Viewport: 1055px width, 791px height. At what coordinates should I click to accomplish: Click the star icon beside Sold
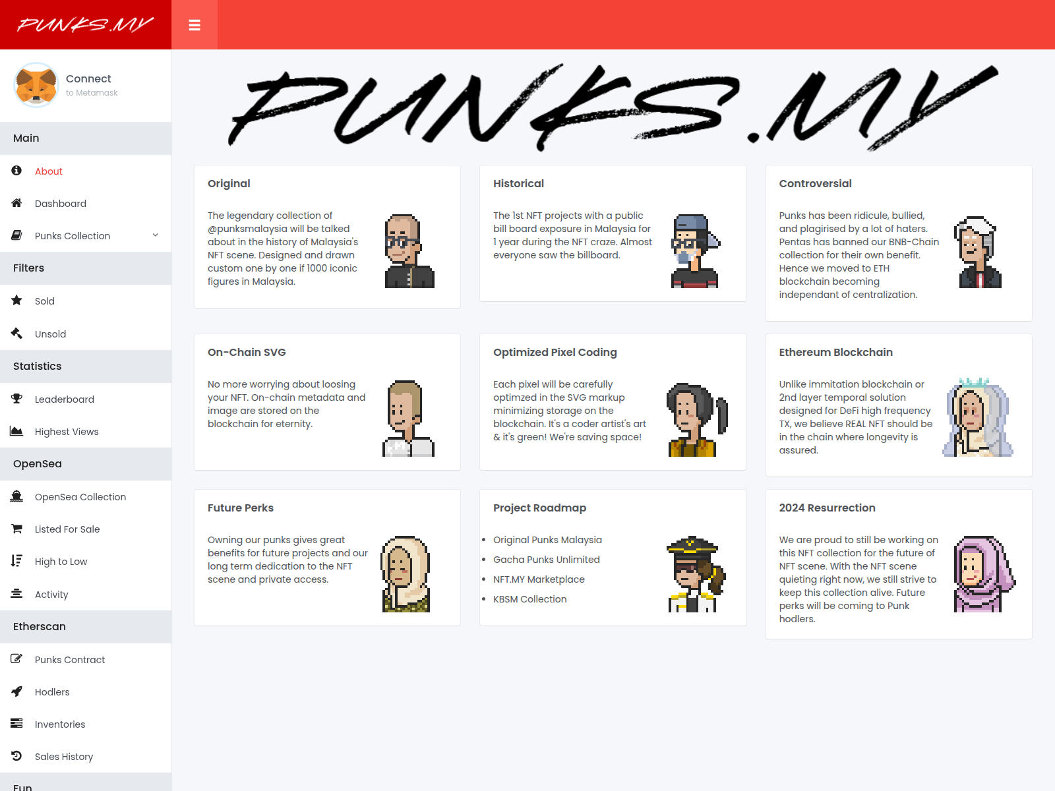click(16, 301)
